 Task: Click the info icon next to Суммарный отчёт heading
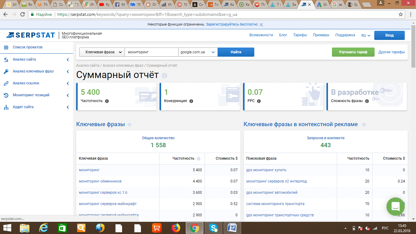(x=164, y=76)
